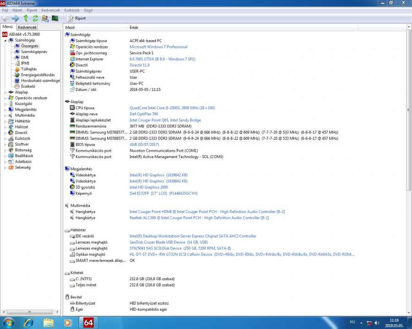Click the green Up arrow toolbar icon
Screen dimensions: 412x329
click(x=26, y=18)
